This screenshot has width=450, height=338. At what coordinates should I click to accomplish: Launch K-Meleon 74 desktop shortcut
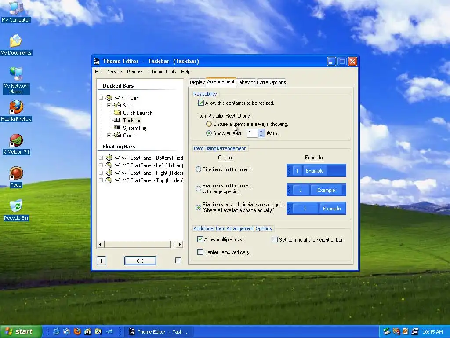(x=16, y=144)
